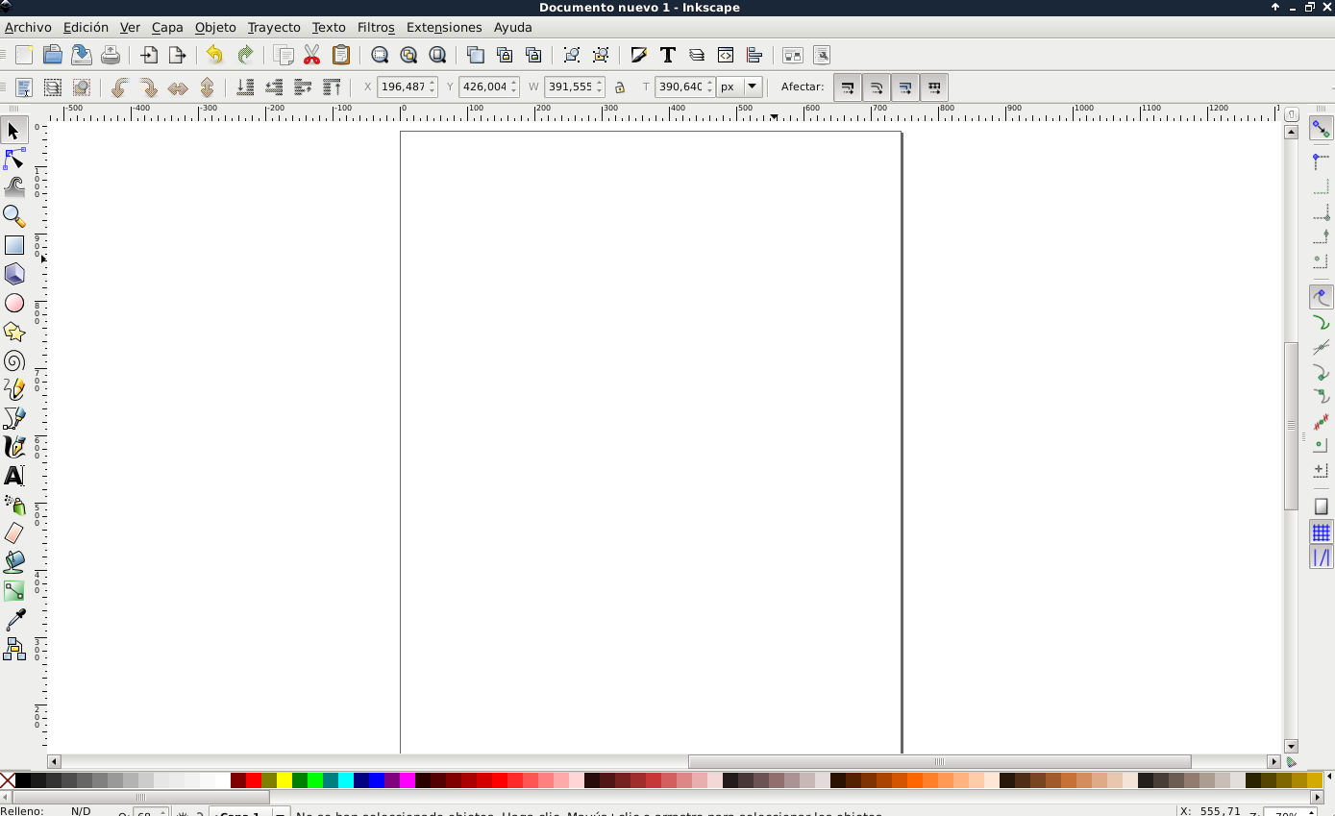
Task: Toggle the fourth Afectar patterns button
Action: pyautogui.click(x=934, y=87)
